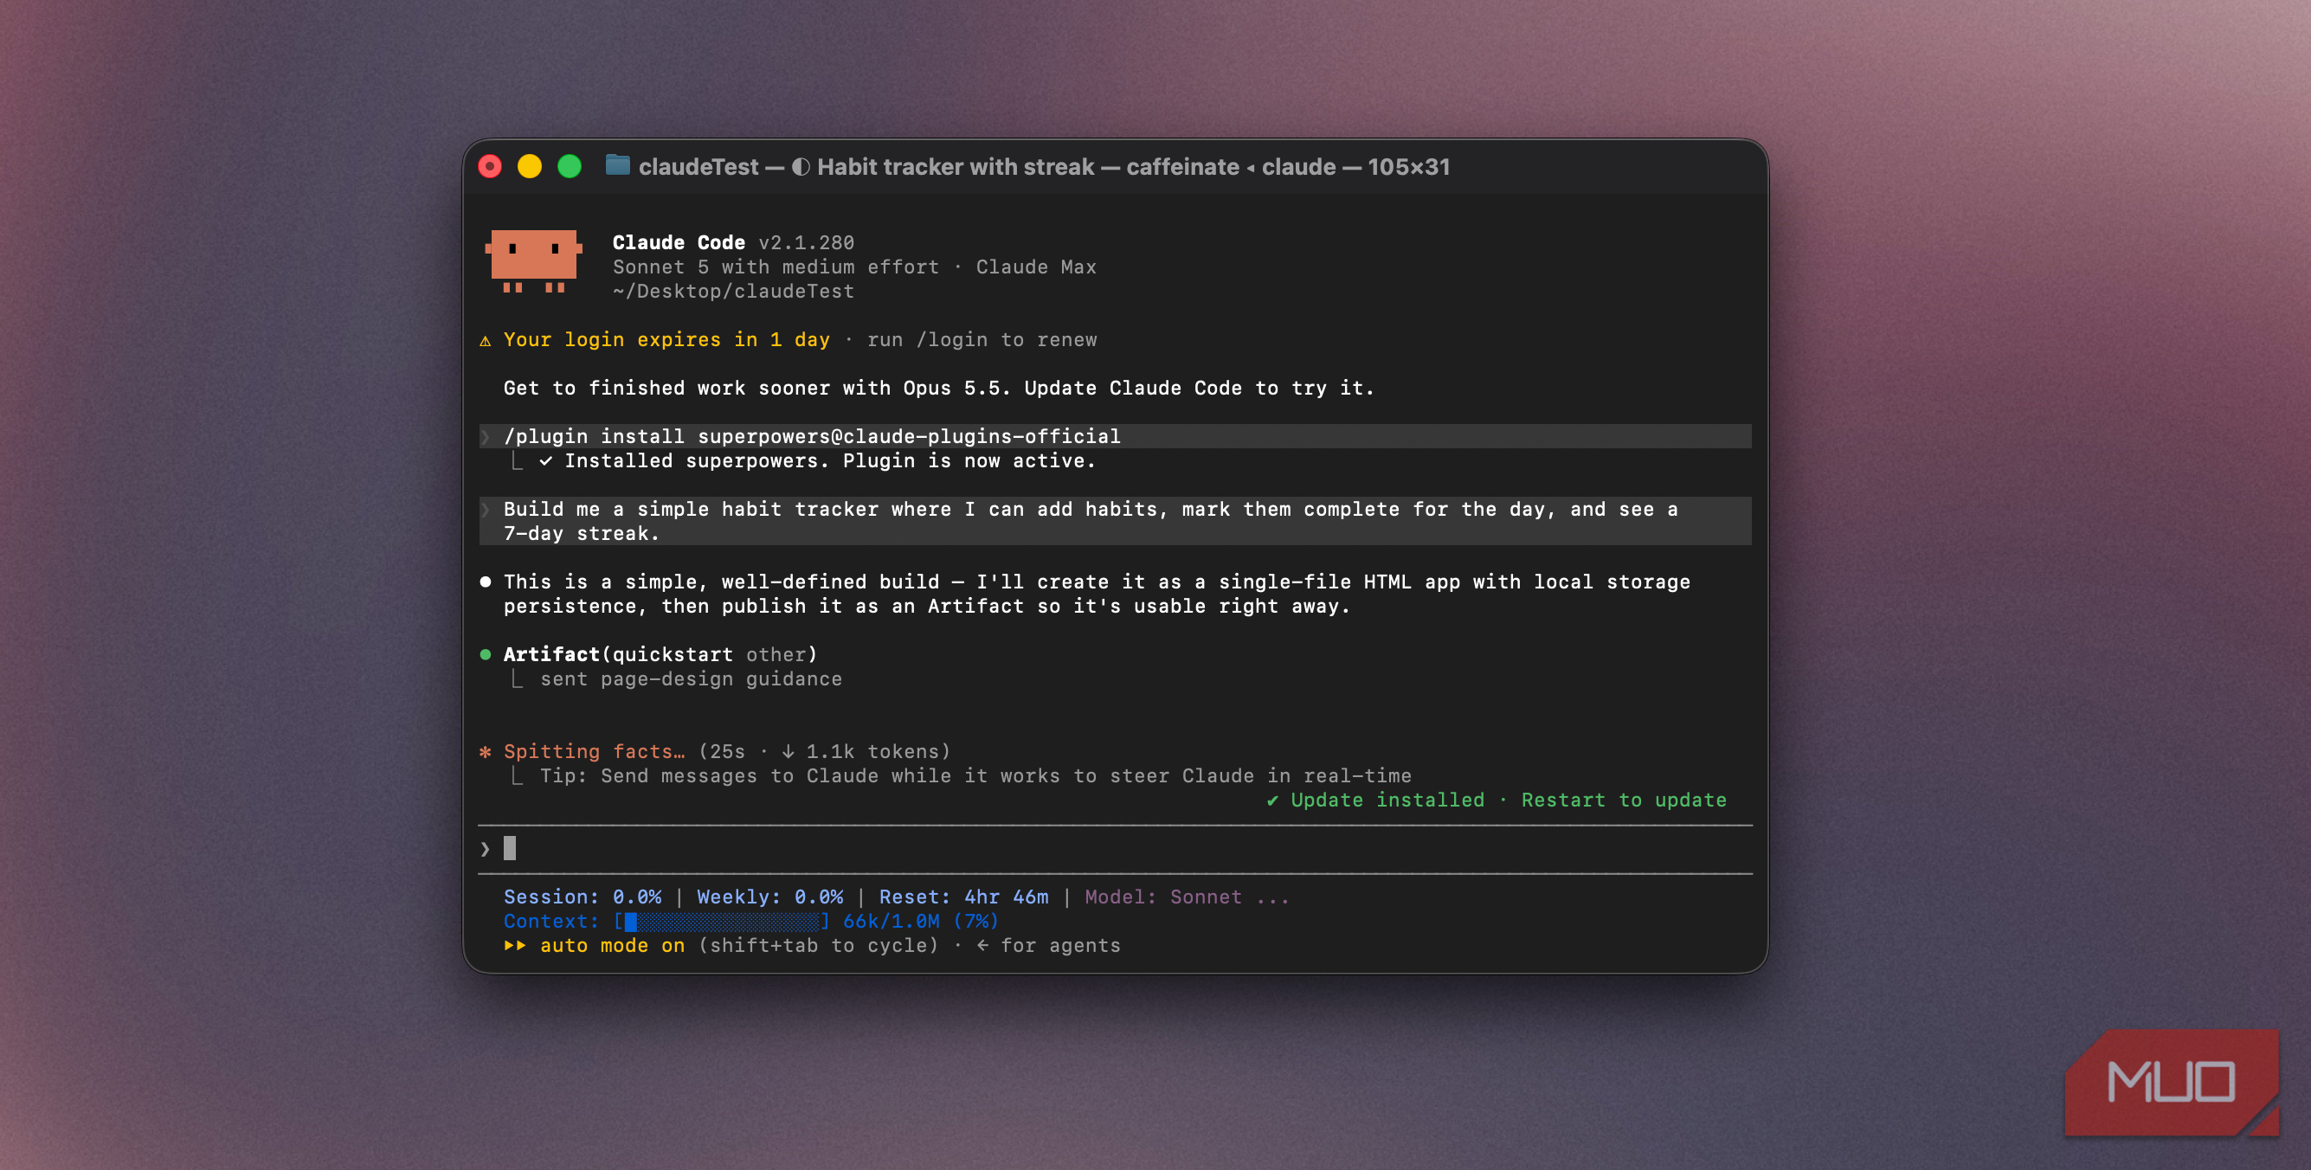Viewport: 2311px width, 1170px height.
Task: Click 'Your login expires in 1 day' warning
Action: (666, 340)
